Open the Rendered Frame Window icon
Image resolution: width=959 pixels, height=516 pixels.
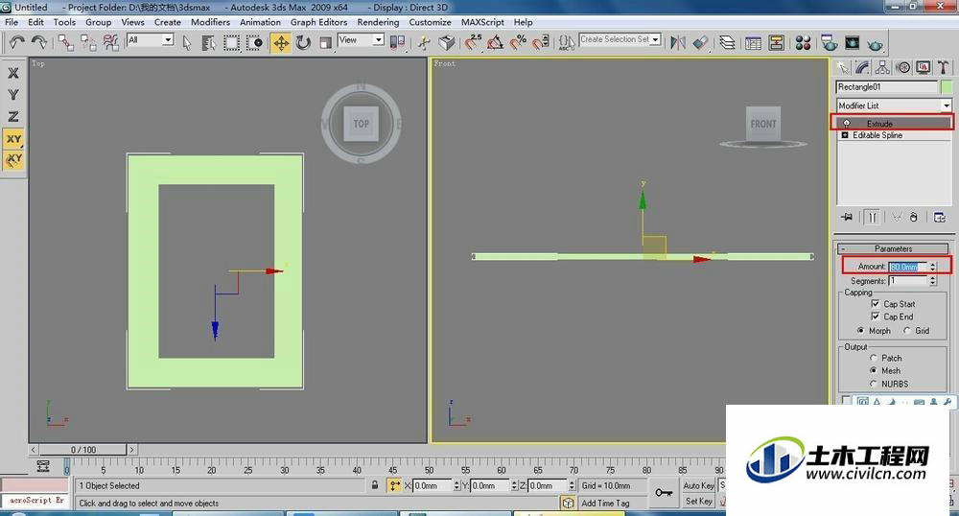click(x=852, y=42)
